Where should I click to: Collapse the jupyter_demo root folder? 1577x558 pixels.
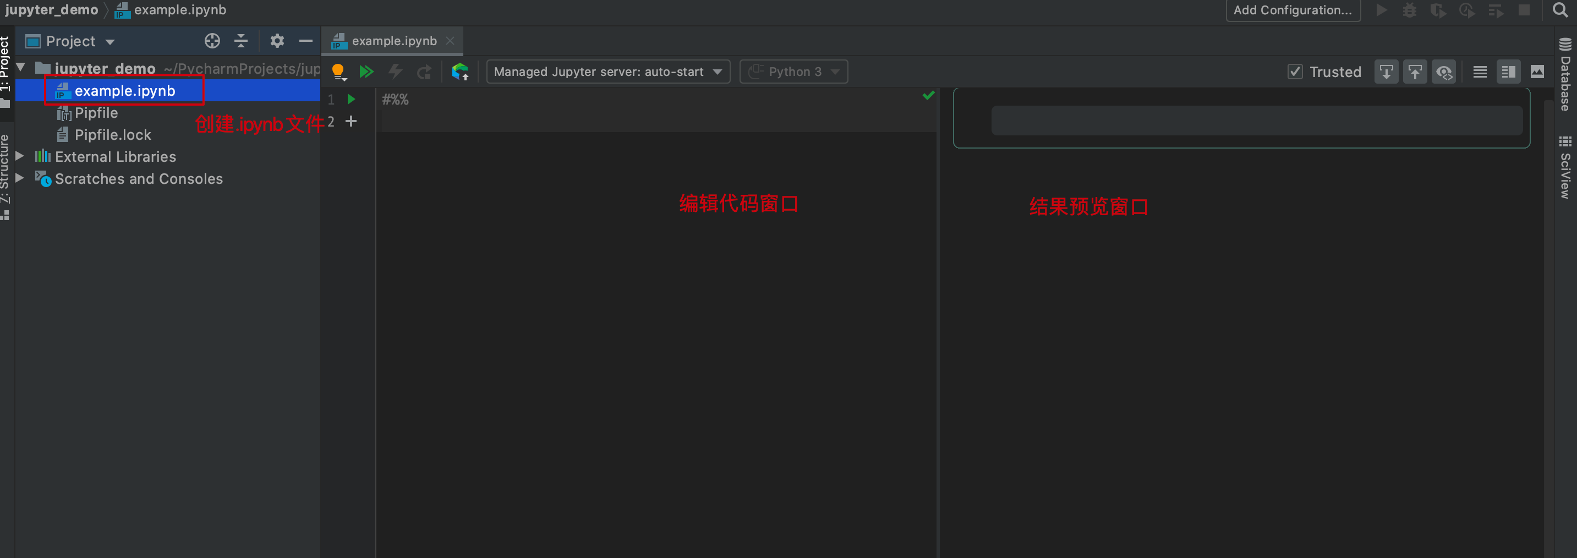[x=21, y=67]
